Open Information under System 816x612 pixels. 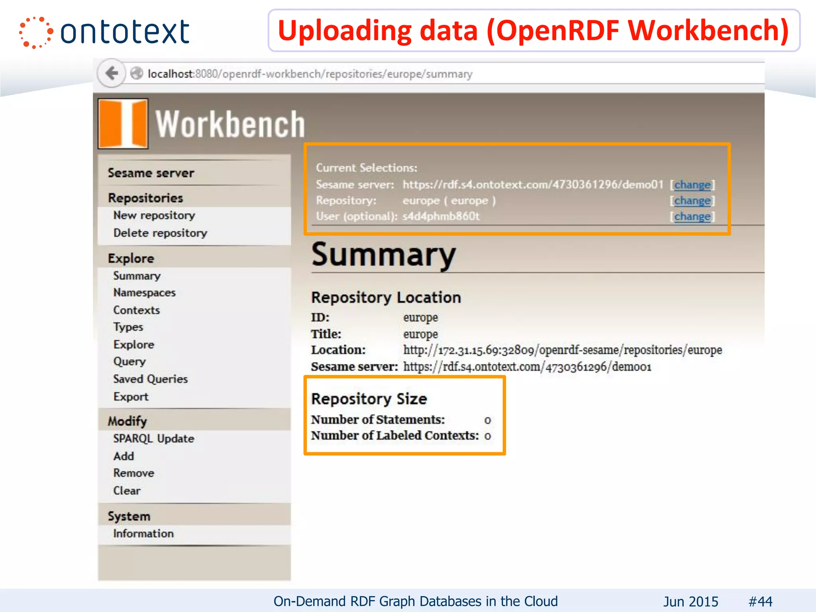point(143,534)
